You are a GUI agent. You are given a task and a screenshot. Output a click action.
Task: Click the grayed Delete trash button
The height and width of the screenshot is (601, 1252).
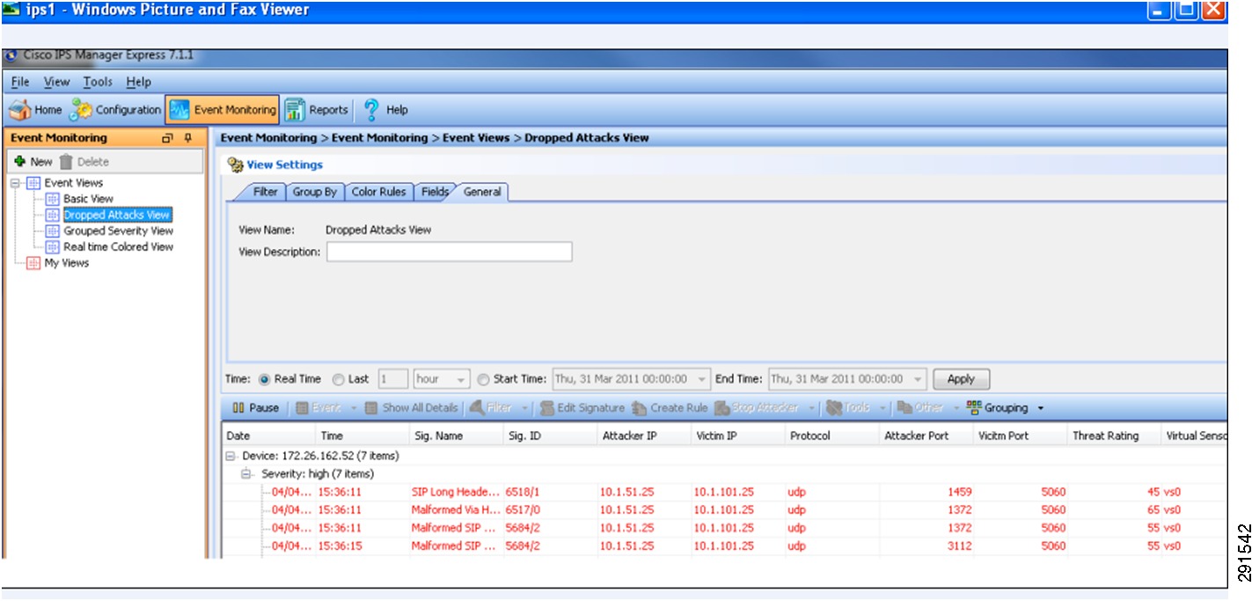pyautogui.click(x=84, y=162)
